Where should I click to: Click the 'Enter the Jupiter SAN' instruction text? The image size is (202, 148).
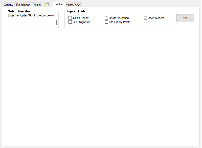[x=31, y=15]
